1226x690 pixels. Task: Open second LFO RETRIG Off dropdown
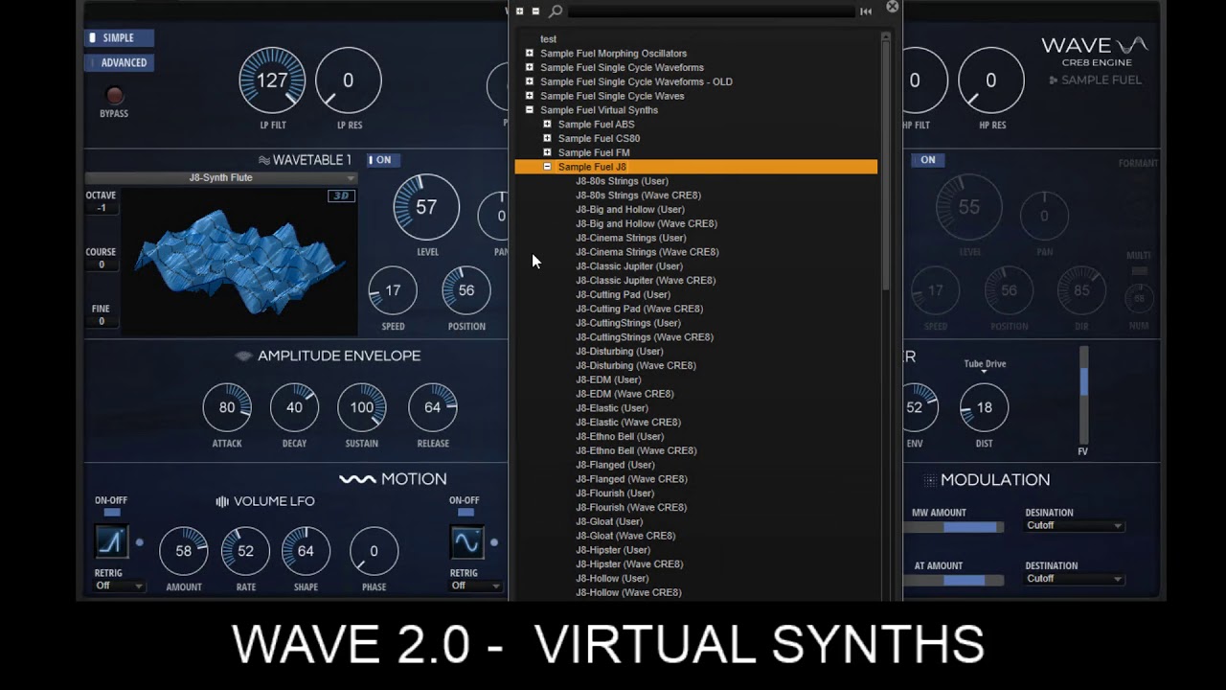click(x=476, y=586)
